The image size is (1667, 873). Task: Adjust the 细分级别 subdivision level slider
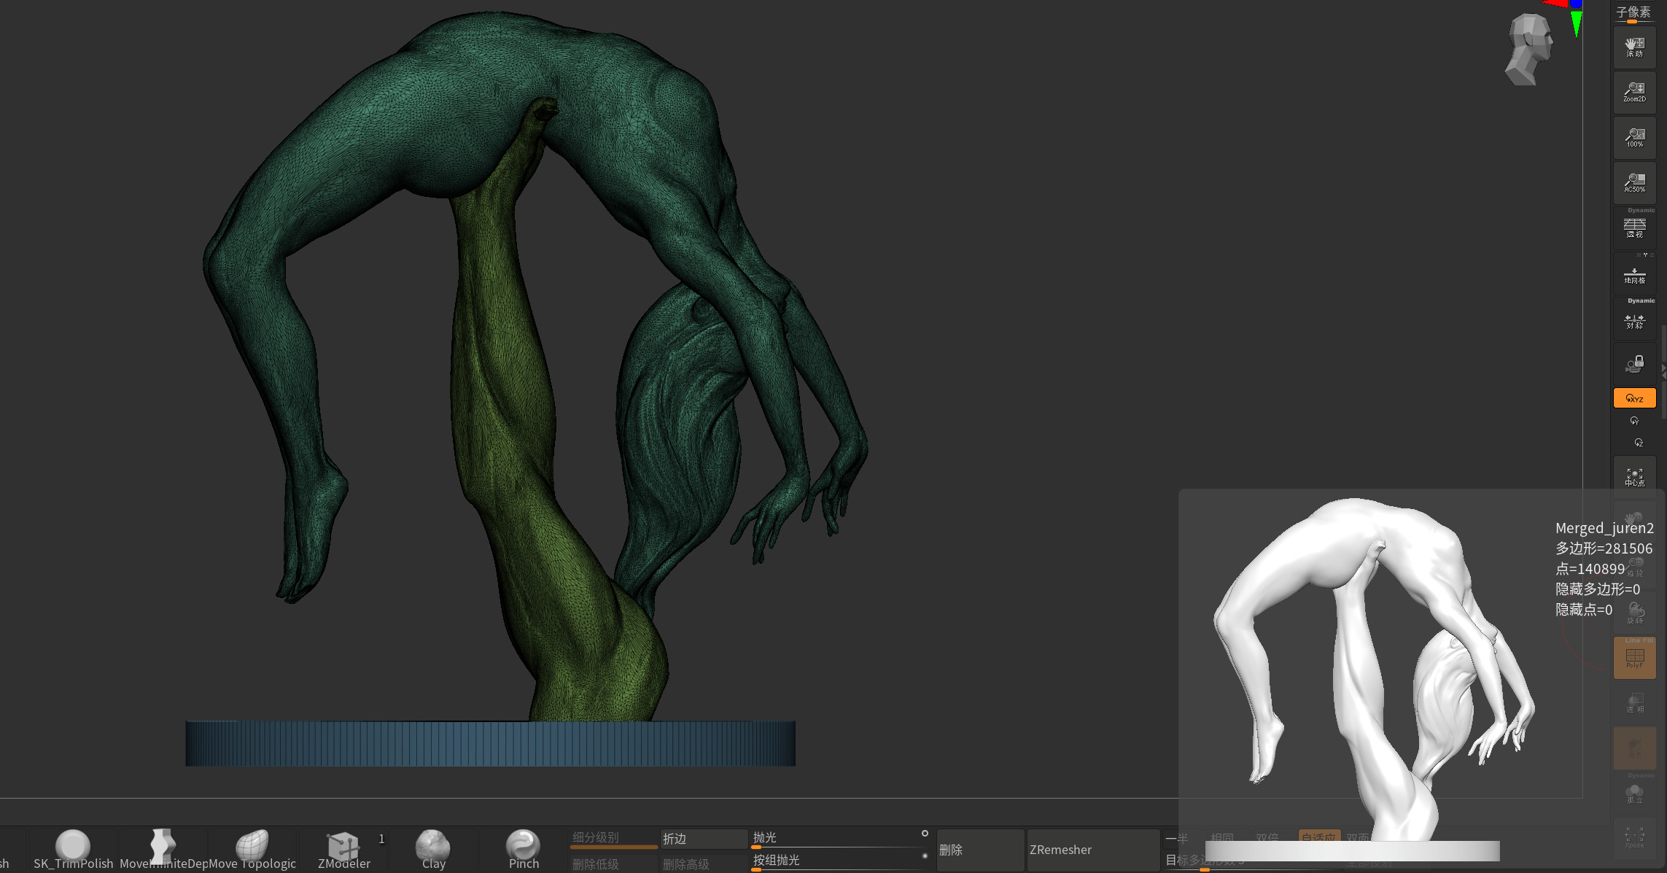614,839
